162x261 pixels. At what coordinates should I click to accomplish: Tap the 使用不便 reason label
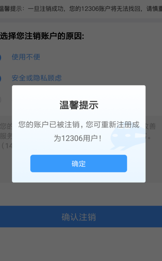pos(26,57)
